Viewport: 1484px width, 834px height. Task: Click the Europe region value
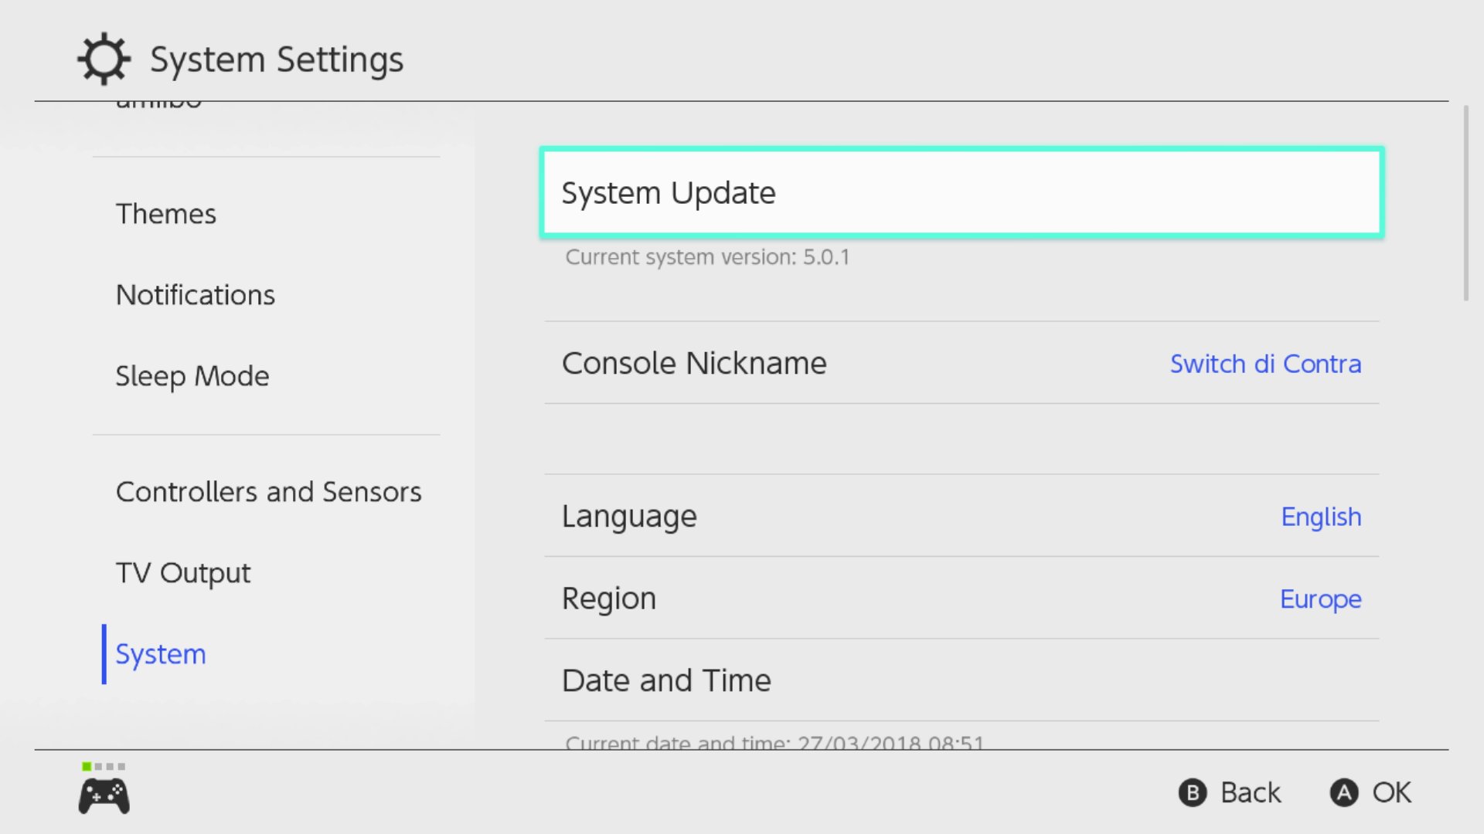[1320, 599]
